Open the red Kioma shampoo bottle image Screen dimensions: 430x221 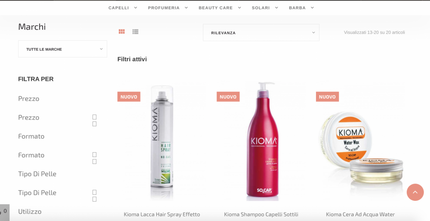coord(262,142)
